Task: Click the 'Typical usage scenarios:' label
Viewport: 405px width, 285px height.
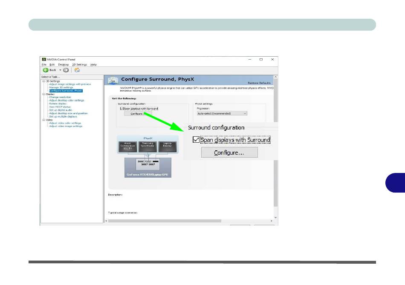Action: [123, 213]
